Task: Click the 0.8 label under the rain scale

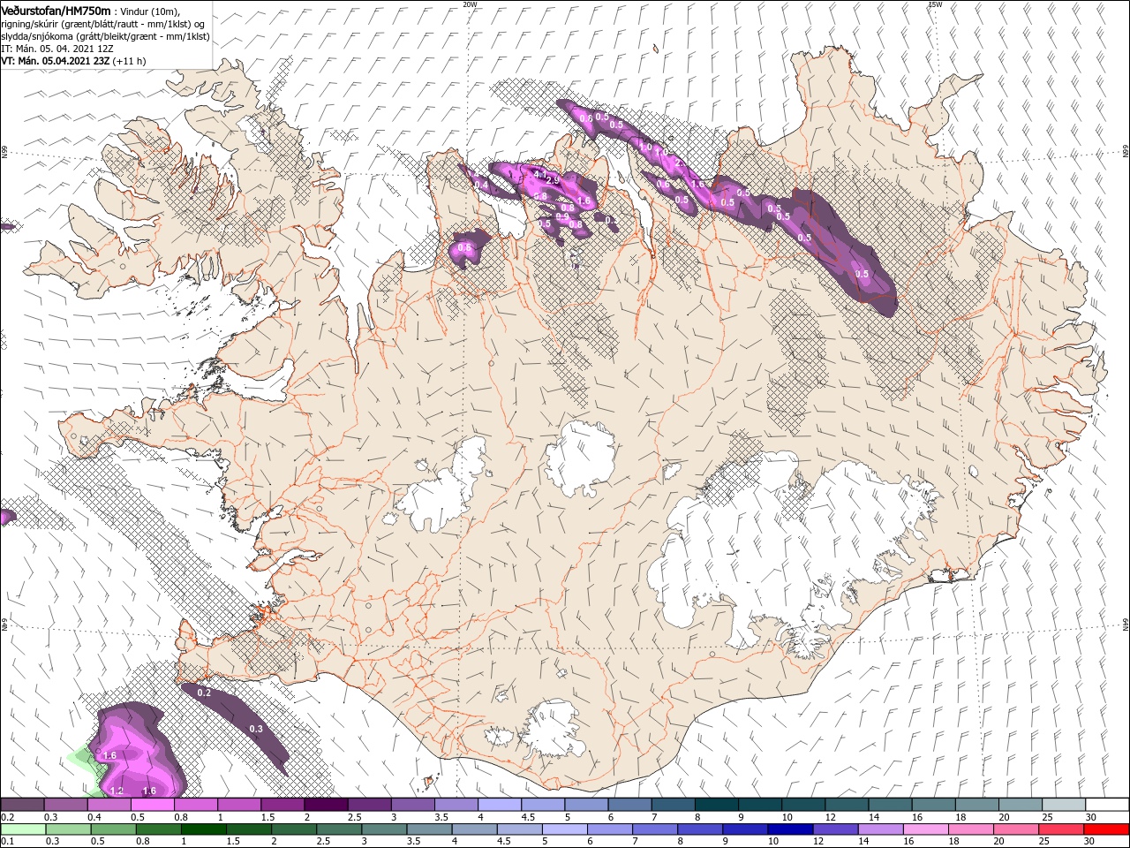Action: click(x=143, y=842)
